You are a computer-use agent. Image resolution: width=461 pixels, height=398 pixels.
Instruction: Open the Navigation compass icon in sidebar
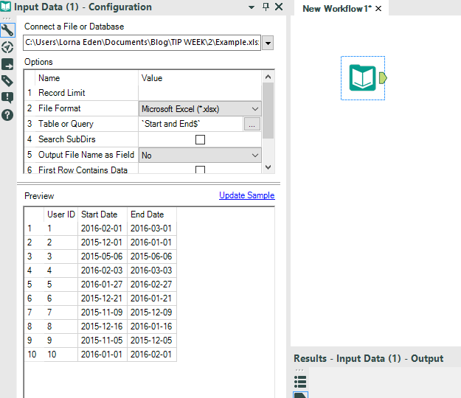pyautogui.click(x=7, y=47)
